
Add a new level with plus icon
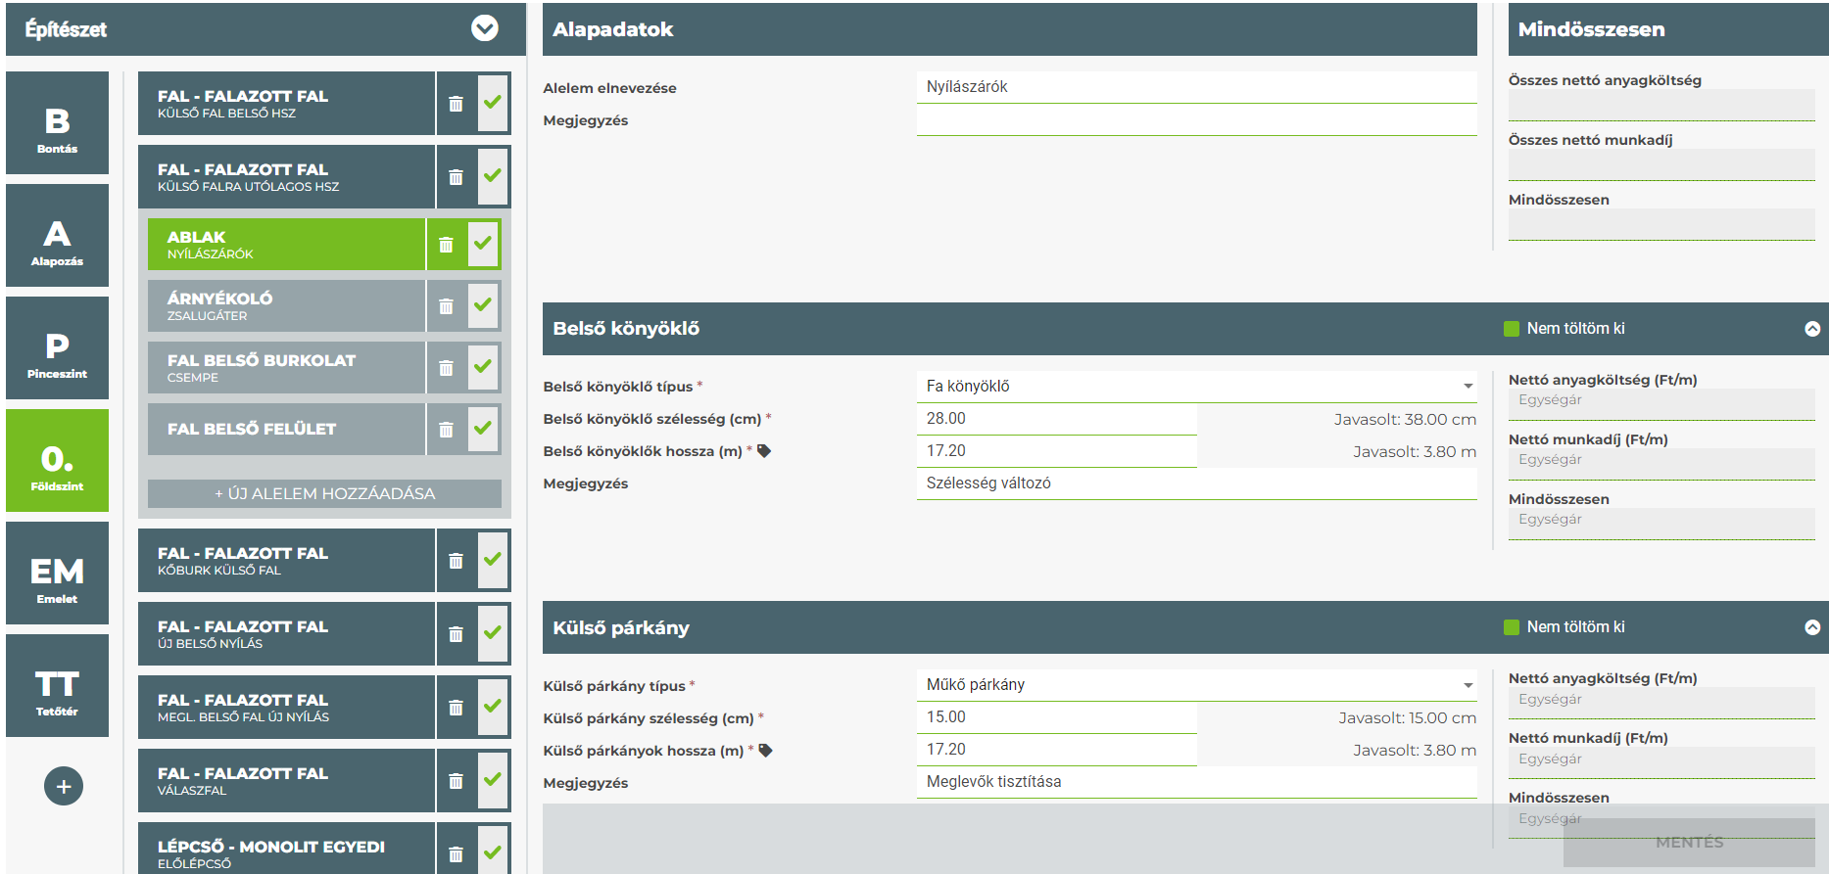tap(64, 786)
